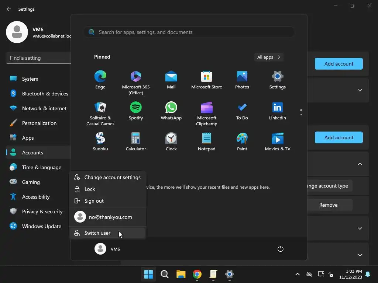The height and width of the screenshot is (283, 378).
Task: Open System settings category
Action: 38,79
